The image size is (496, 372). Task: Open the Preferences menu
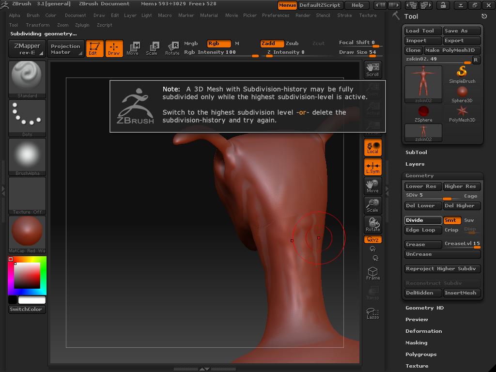coord(276,15)
